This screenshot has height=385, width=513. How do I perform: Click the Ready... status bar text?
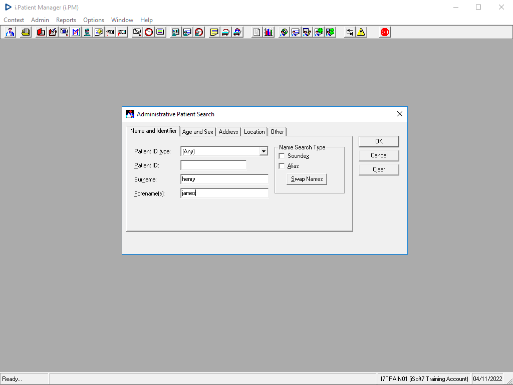(x=12, y=379)
